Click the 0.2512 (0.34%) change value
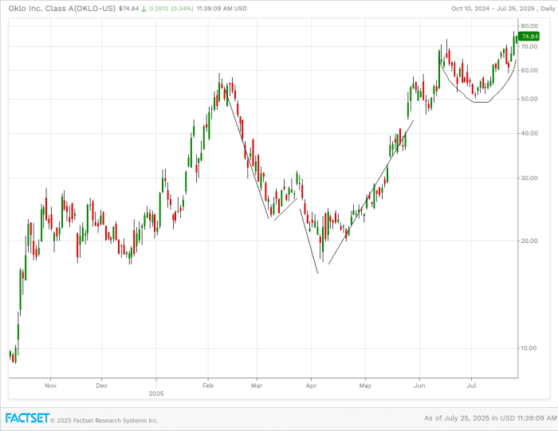The width and height of the screenshot is (558, 431). pyautogui.click(x=171, y=9)
